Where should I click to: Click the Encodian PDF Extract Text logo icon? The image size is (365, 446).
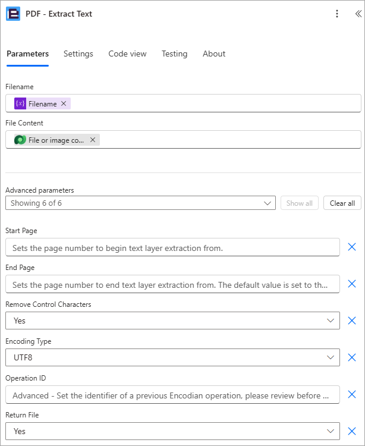tap(13, 14)
